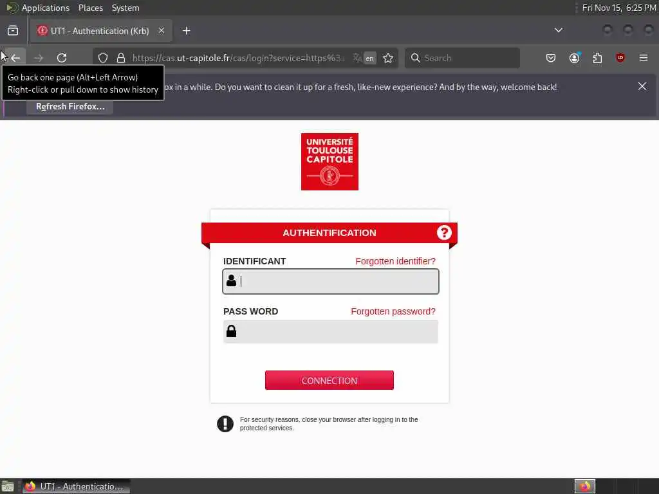Click the Firefox Search box
Screen dimensions: 659x494
(x=462, y=58)
